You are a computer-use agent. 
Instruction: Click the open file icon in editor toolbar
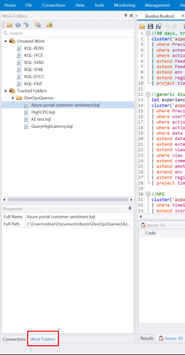[142, 26]
